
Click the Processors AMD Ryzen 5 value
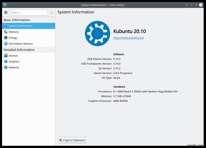pos(145,91)
